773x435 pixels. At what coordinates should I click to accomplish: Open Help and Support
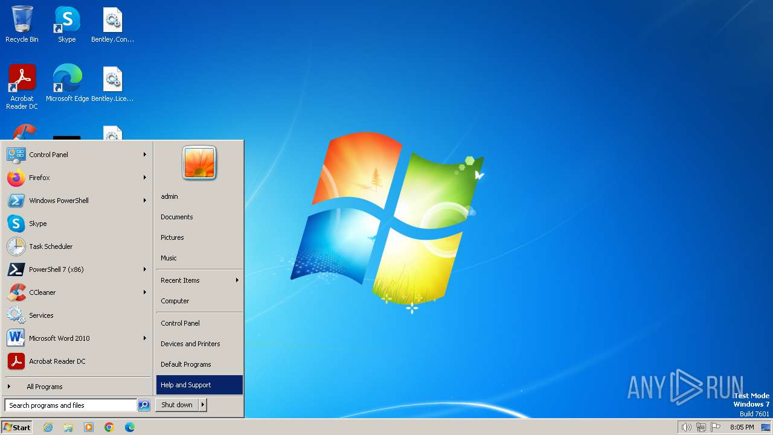tap(199, 385)
